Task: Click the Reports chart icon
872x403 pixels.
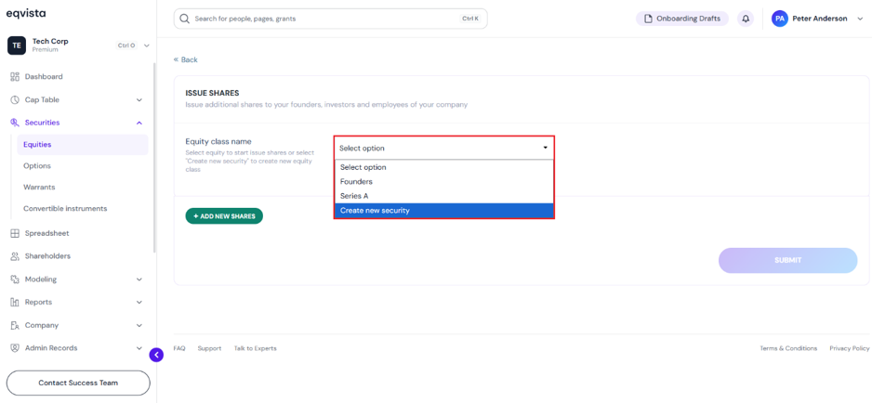Action: (15, 303)
